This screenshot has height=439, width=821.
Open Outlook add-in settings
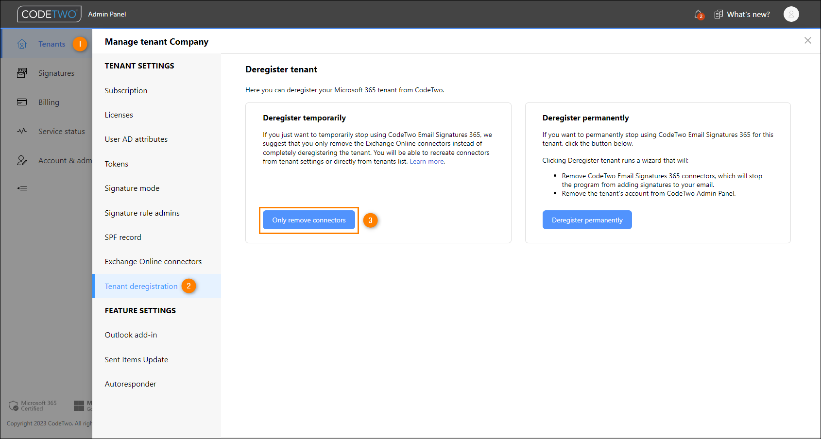click(x=156, y=335)
